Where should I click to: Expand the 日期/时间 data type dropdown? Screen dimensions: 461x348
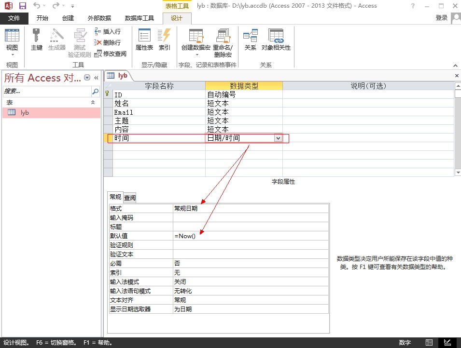click(x=278, y=138)
